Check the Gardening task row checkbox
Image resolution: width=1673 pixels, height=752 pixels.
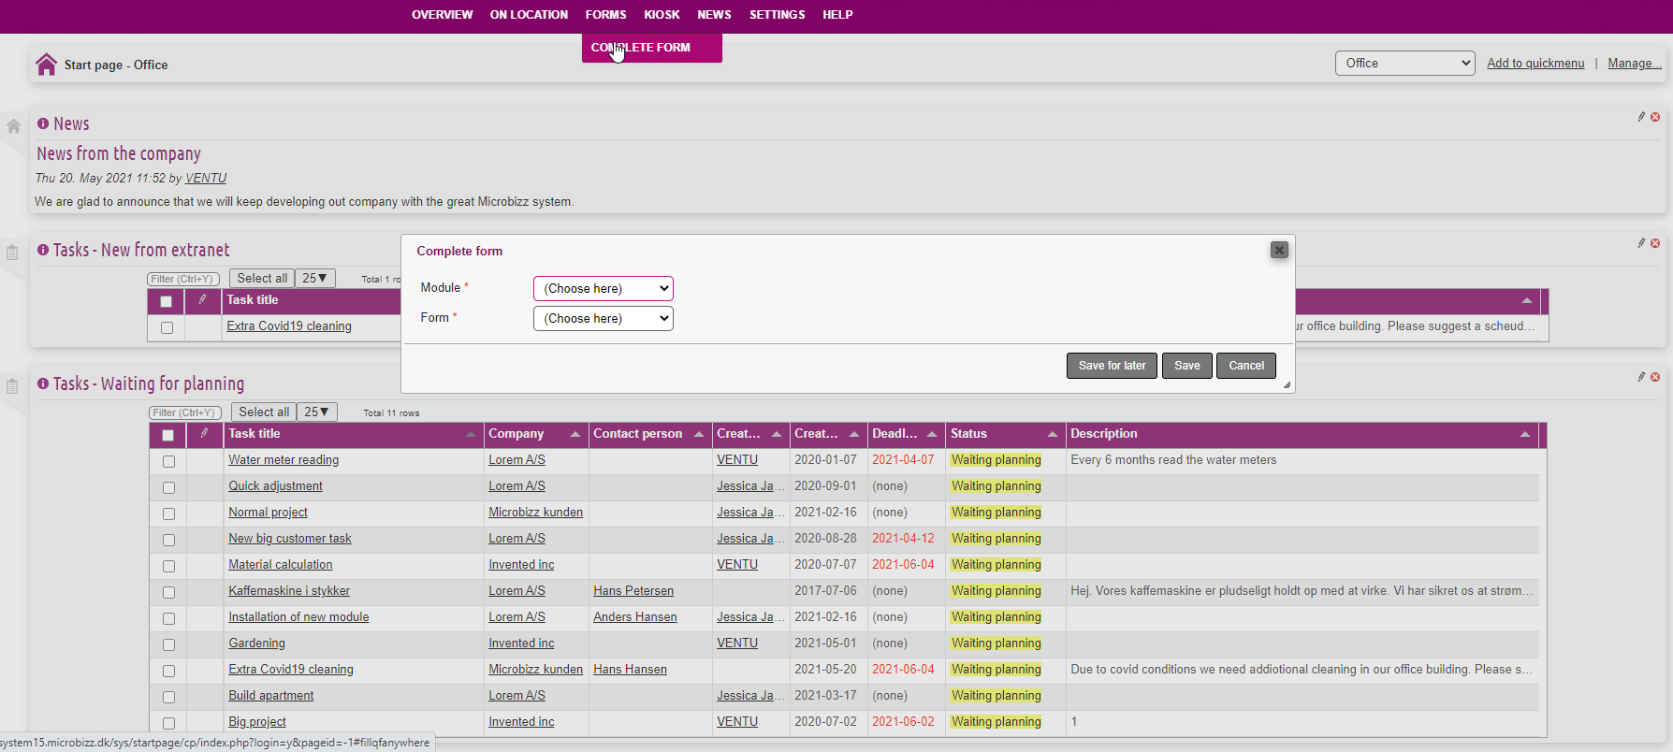tap(168, 644)
